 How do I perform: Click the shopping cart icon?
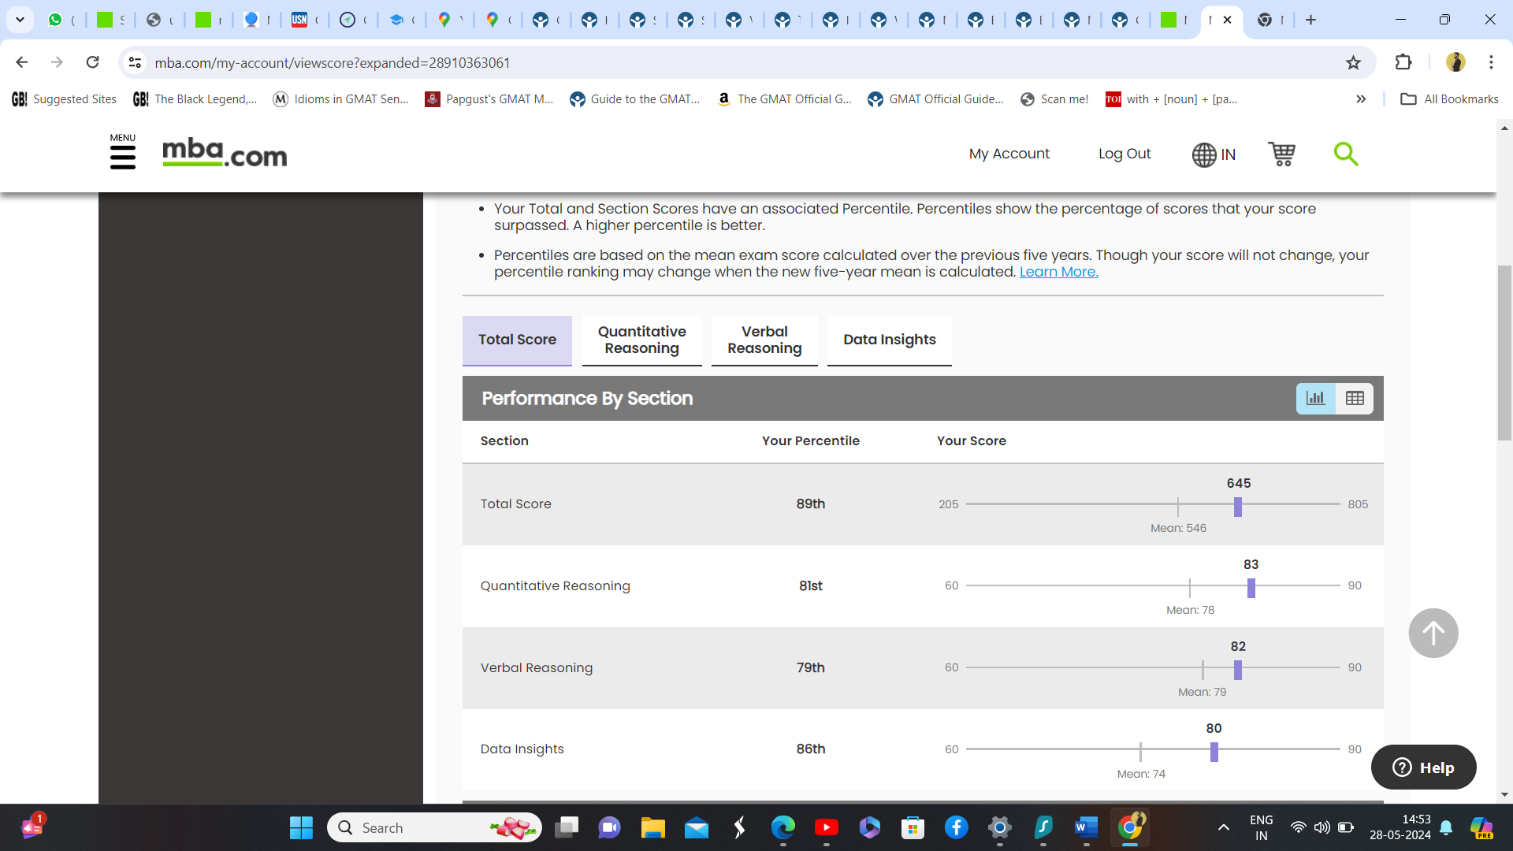pyautogui.click(x=1281, y=154)
